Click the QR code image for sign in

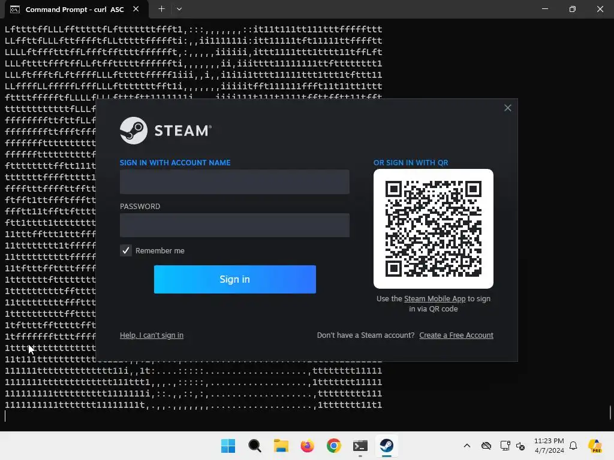434,229
